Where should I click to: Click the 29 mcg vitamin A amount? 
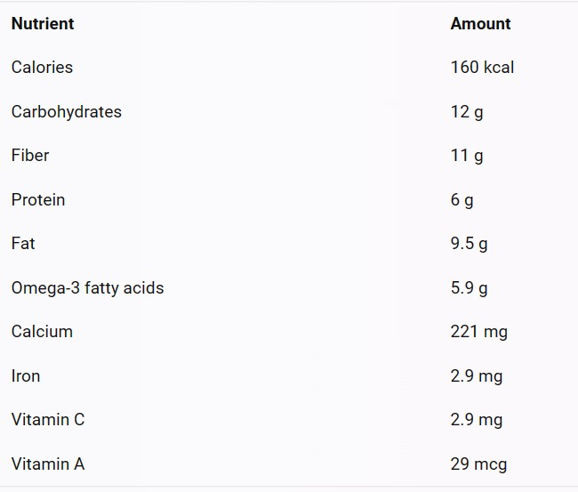pyautogui.click(x=478, y=464)
